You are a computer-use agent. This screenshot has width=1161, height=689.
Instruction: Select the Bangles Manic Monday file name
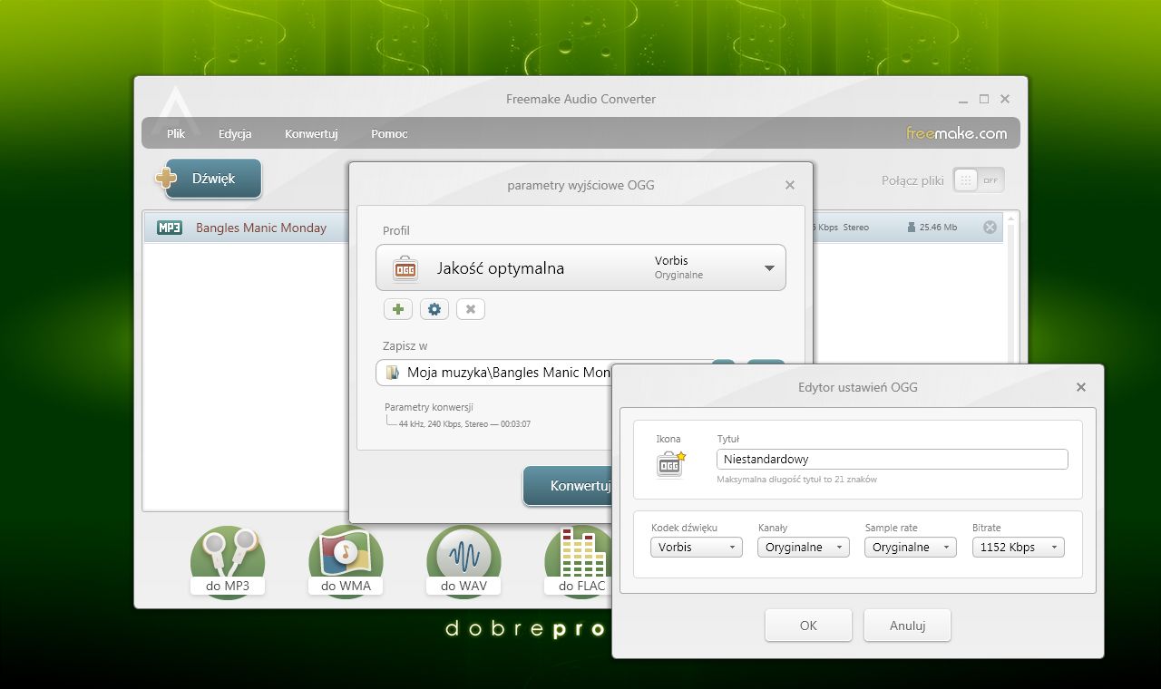click(261, 228)
